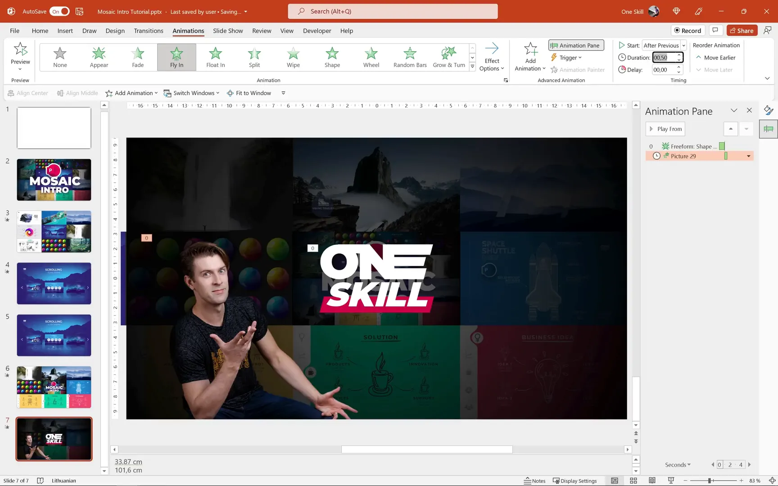Apply the Wheel animation effect

pos(371,57)
